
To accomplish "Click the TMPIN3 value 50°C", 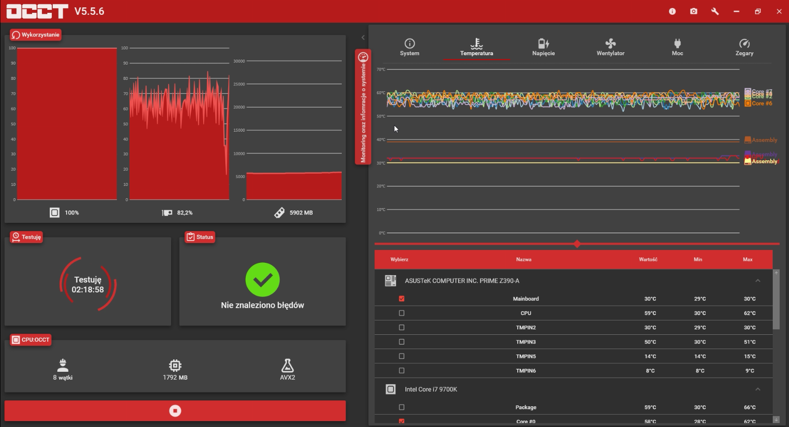I will point(650,342).
